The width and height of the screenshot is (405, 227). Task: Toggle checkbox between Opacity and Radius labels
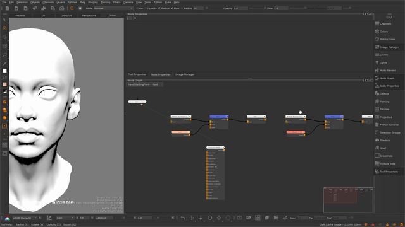(x=159, y=8)
